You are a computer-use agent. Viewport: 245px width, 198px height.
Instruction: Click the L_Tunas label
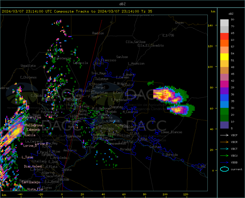pos(27,157)
